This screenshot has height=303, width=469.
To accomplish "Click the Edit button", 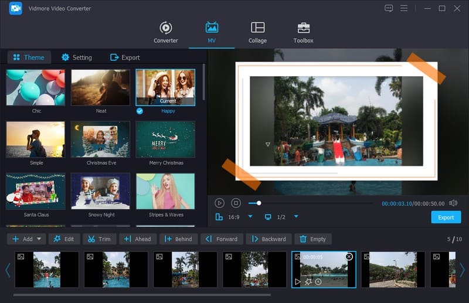I will [x=64, y=239].
